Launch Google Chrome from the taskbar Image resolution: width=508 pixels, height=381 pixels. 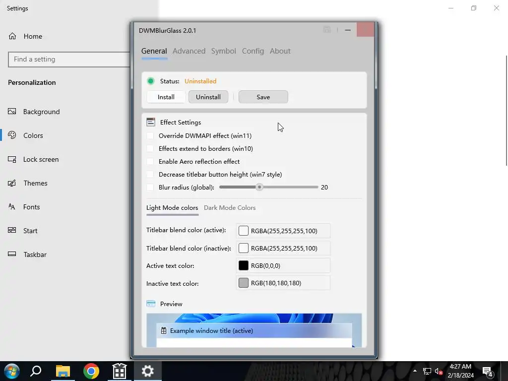pos(91,371)
